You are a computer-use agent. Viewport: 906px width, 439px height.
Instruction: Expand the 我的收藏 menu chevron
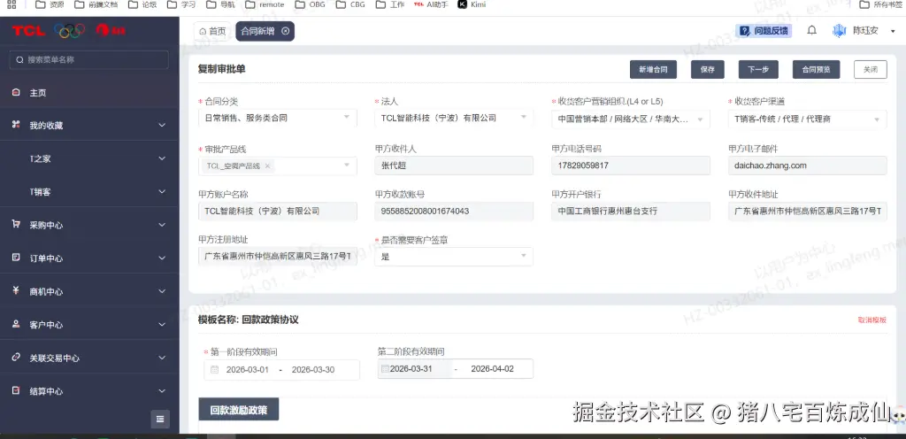(x=162, y=126)
